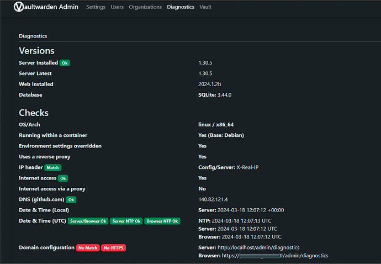This screenshot has width=381, height=264.
Task: Click the Server Latest label
Action: click(35, 73)
